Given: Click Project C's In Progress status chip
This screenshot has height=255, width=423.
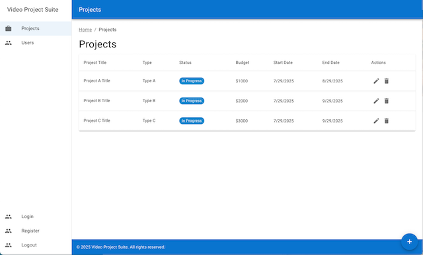Looking at the screenshot, I should tap(192, 121).
